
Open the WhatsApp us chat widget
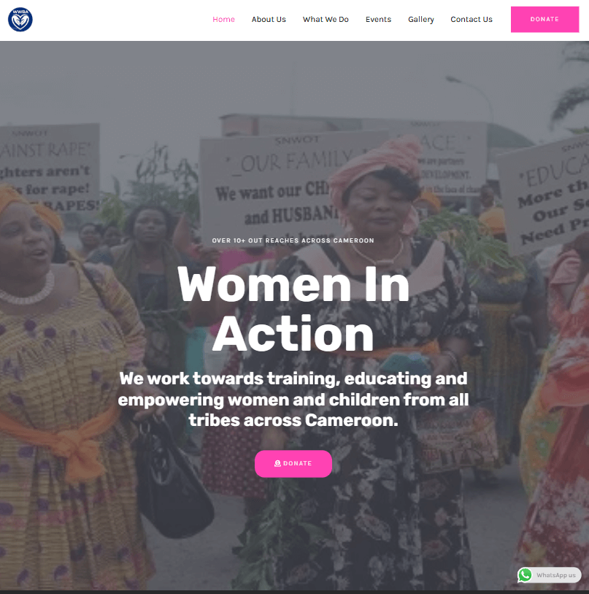click(550, 575)
